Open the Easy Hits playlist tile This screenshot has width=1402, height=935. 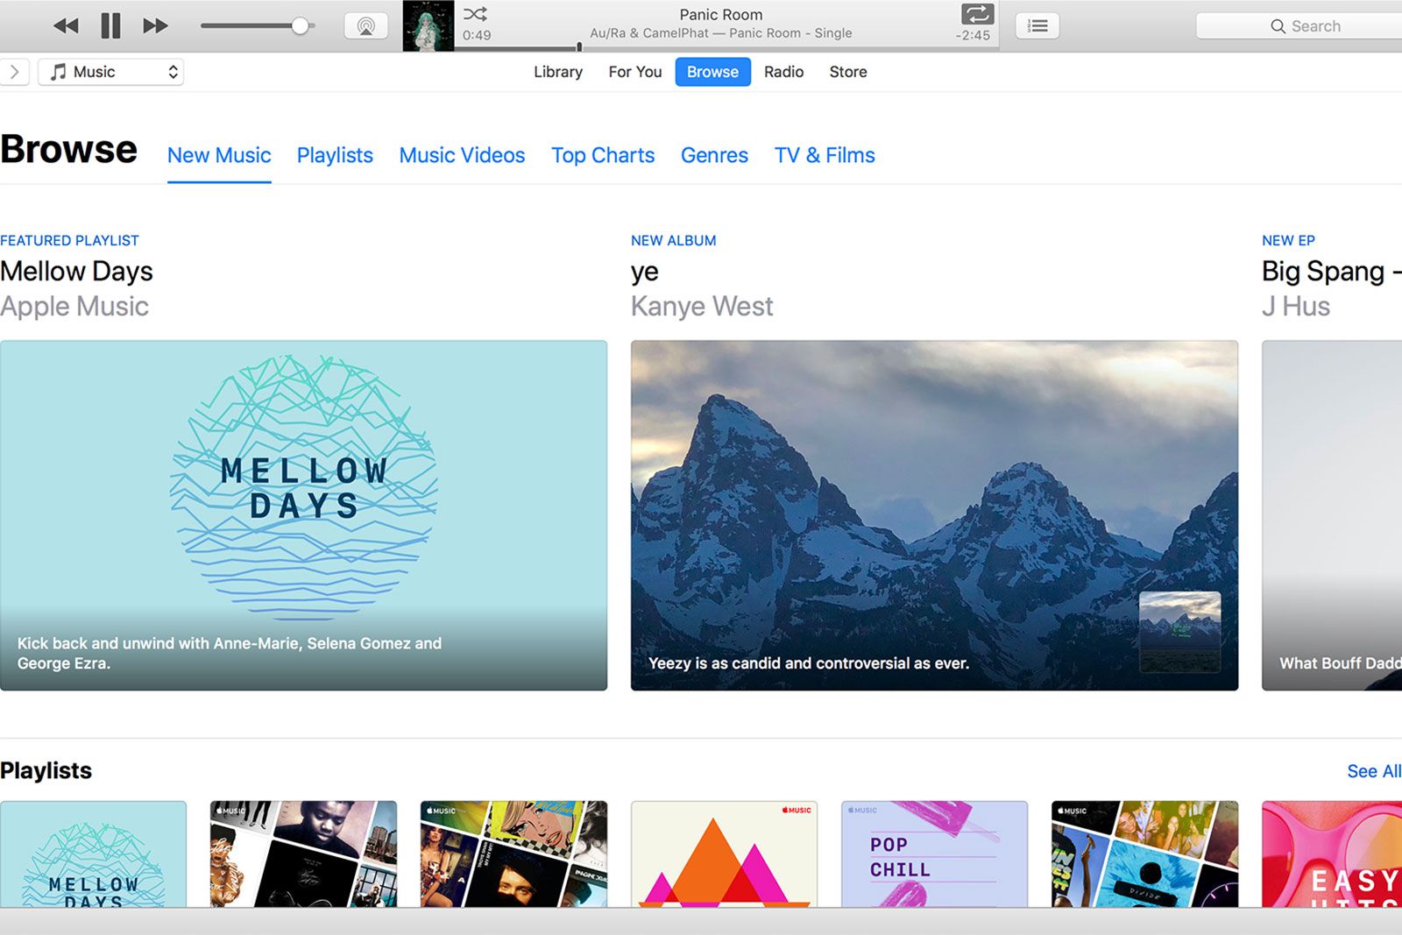coord(1332,854)
